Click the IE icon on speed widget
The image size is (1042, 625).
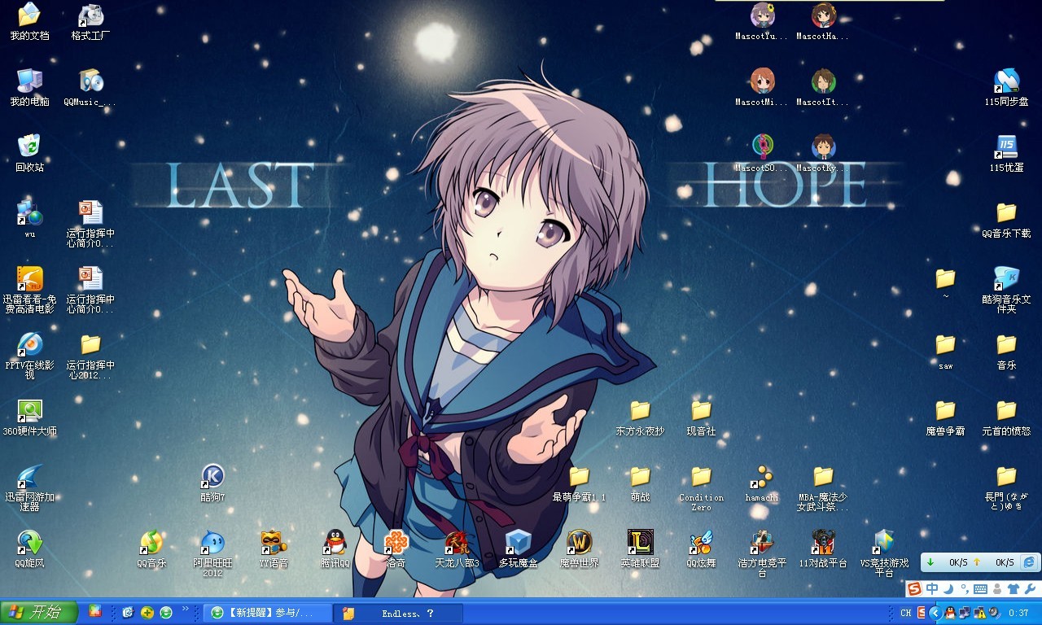1029,562
